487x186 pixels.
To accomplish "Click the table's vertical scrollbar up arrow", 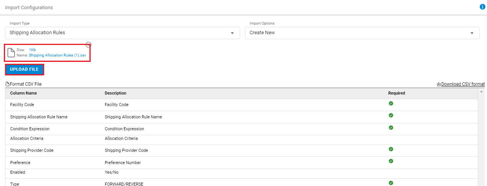I will click(482, 91).
